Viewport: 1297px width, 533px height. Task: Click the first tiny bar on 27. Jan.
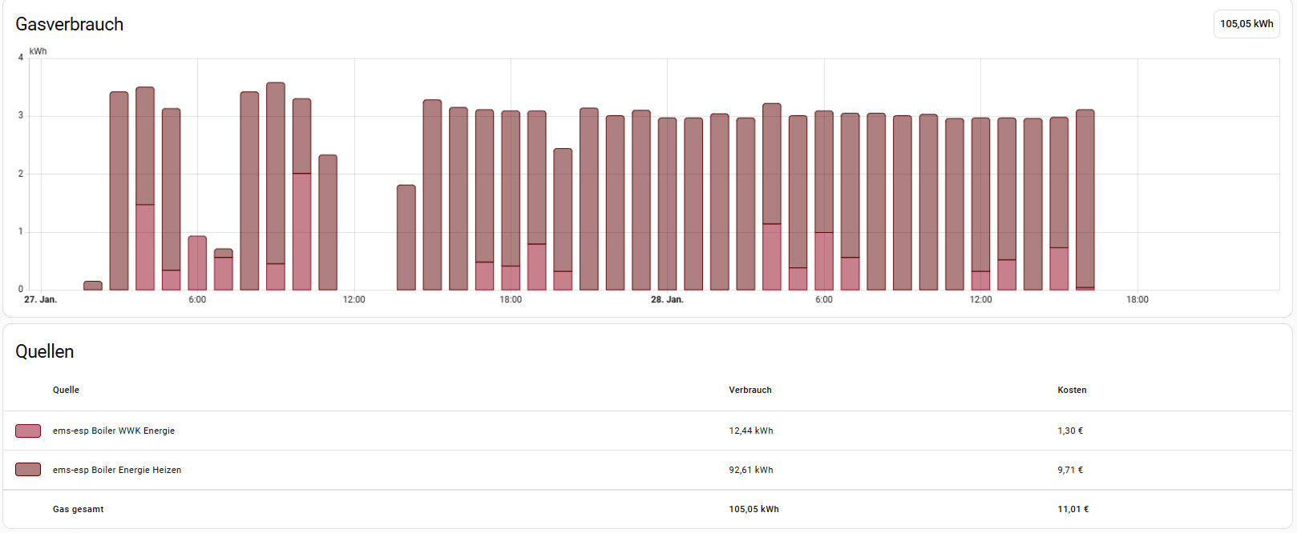(x=93, y=286)
